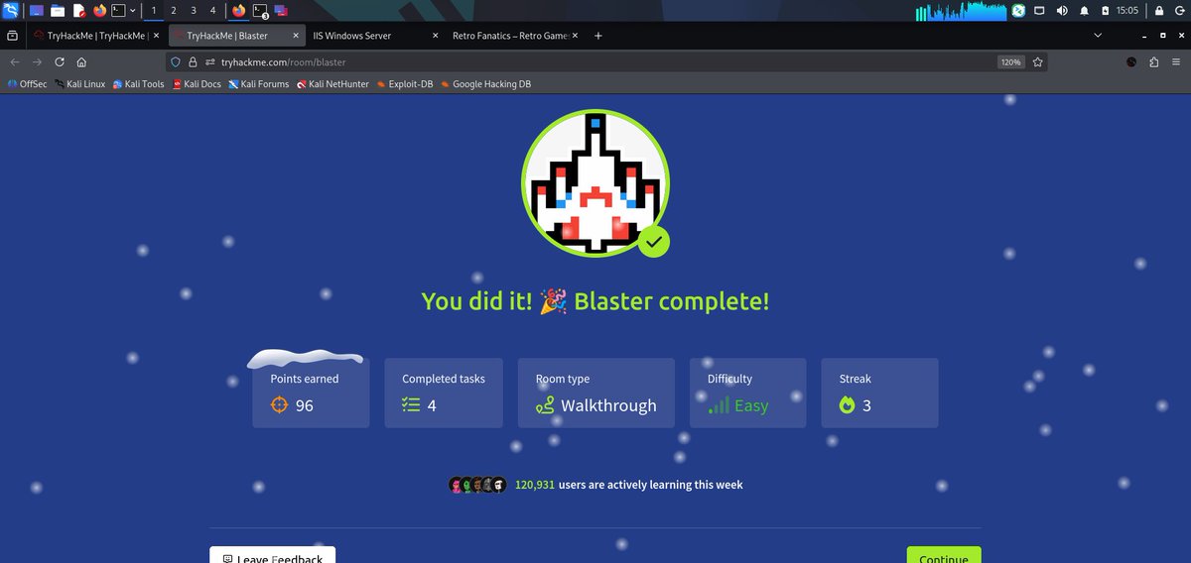Open the Kali Linux bookmark

79,84
